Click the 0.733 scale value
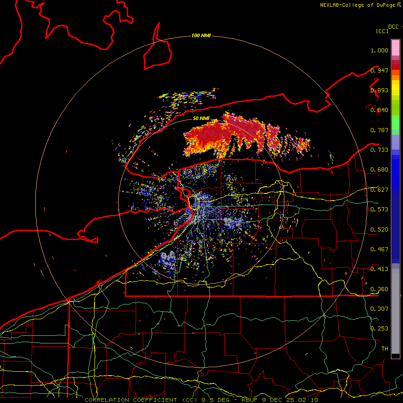403x403 pixels. pyautogui.click(x=379, y=150)
